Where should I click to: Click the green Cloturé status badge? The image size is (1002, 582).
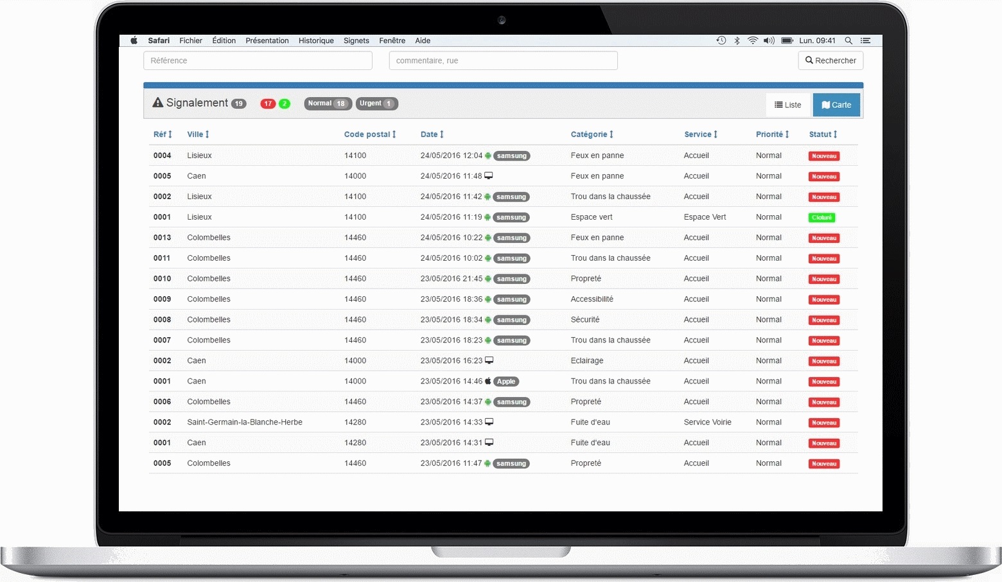point(822,218)
